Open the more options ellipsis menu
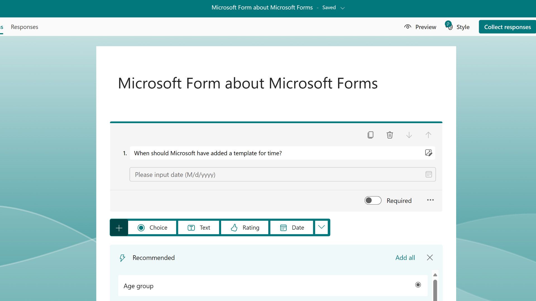Screen dimensions: 536x301 [430, 200]
